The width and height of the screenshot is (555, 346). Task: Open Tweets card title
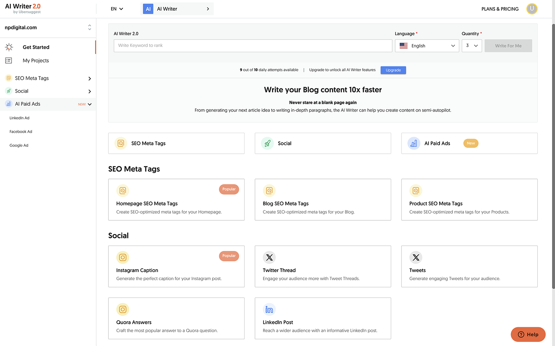point(417,270)
